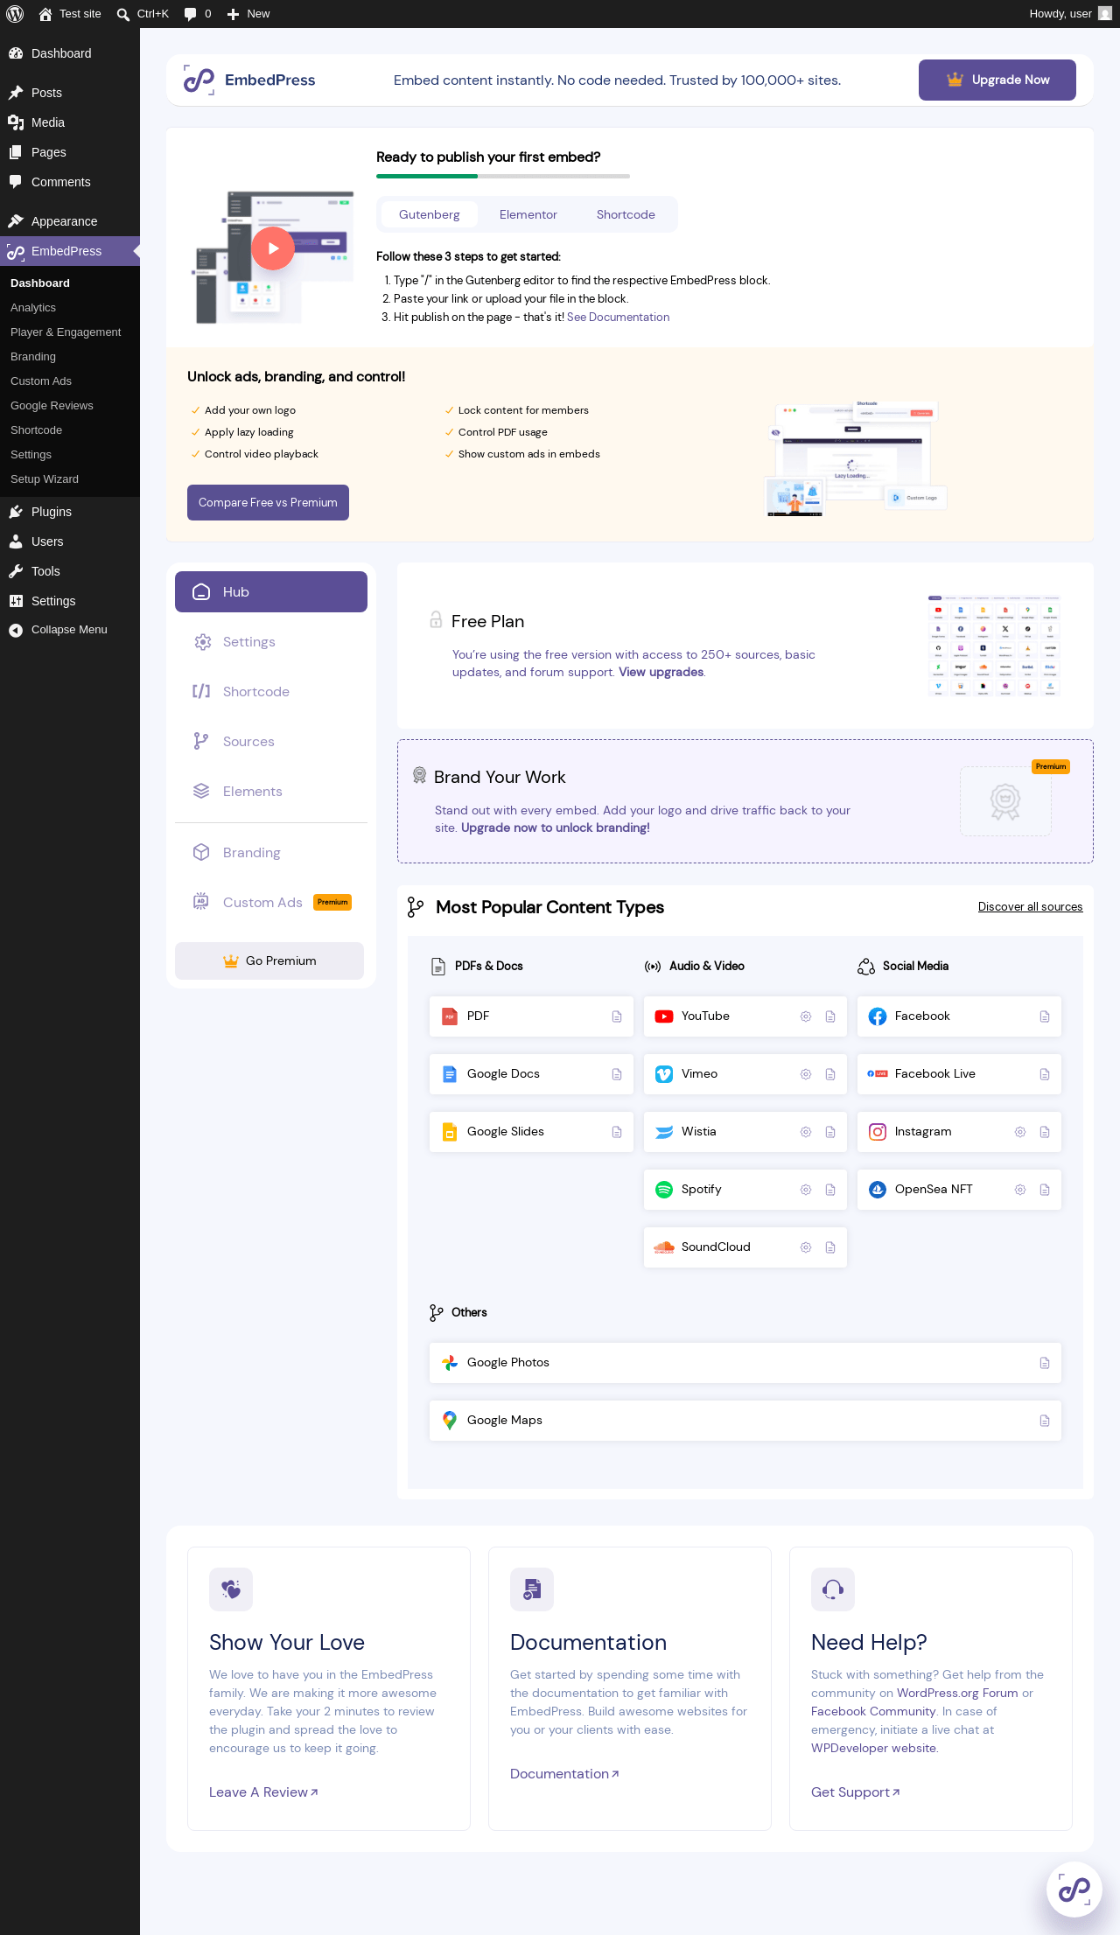Click the SoundCloud logo icon
Viewport: 1120px width, 1935px height.
click(664, 1247)
